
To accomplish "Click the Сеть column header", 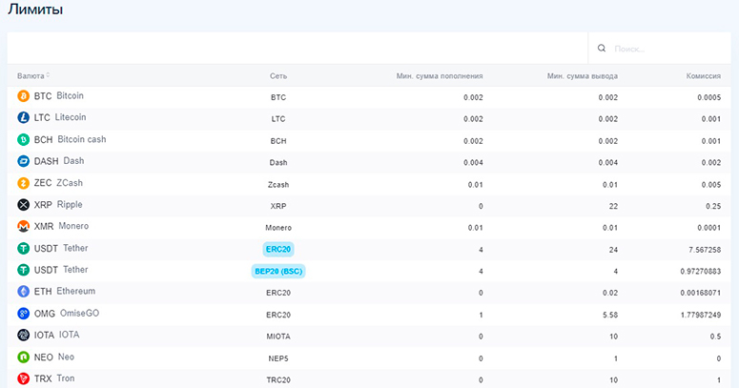I will pos(278,76).
